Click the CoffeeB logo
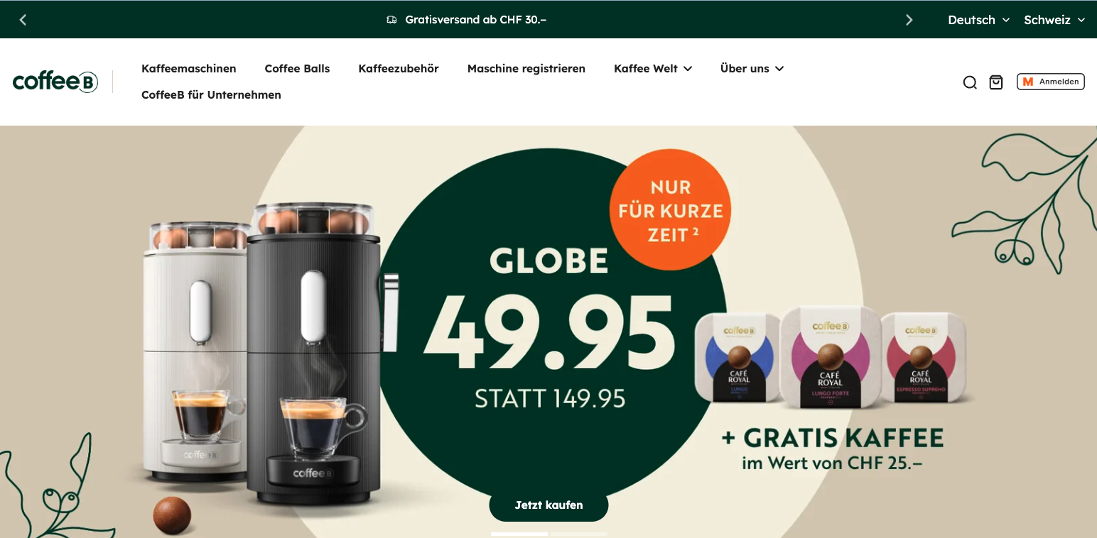The image size is (1097, 538). tap(55, 82)
